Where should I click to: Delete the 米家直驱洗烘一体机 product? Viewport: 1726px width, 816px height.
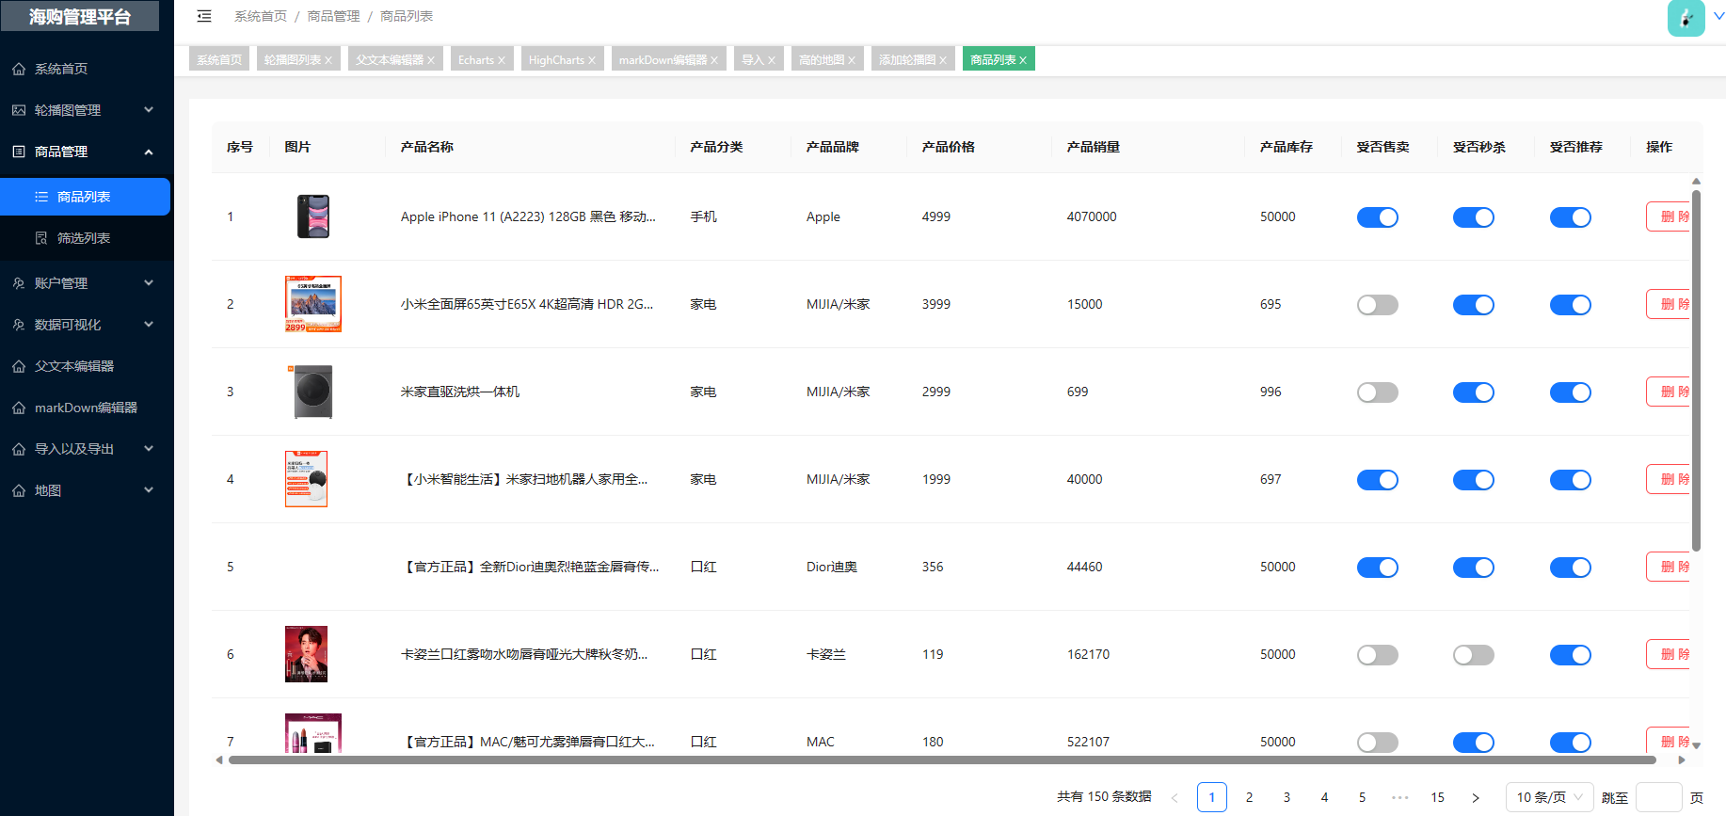[x=1668, y=392]
